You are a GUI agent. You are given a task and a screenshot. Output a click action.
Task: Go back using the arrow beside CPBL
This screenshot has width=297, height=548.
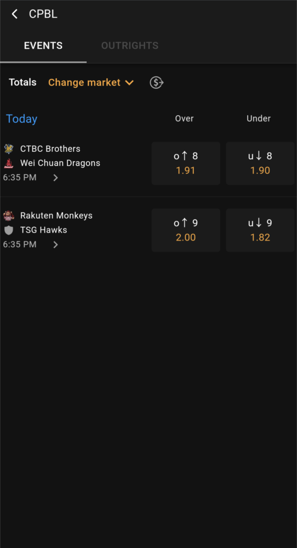pos(14,14)
